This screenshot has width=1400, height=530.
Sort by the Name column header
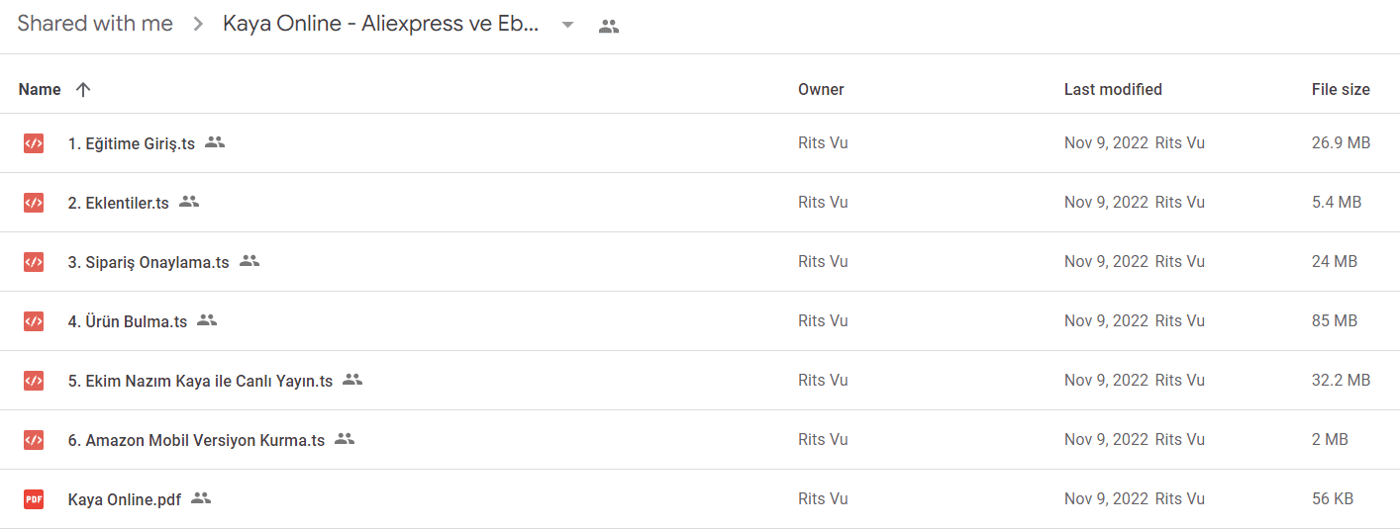pos(40,89)
